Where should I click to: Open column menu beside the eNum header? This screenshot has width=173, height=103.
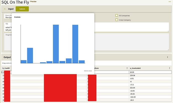click(x=127, y=68)
